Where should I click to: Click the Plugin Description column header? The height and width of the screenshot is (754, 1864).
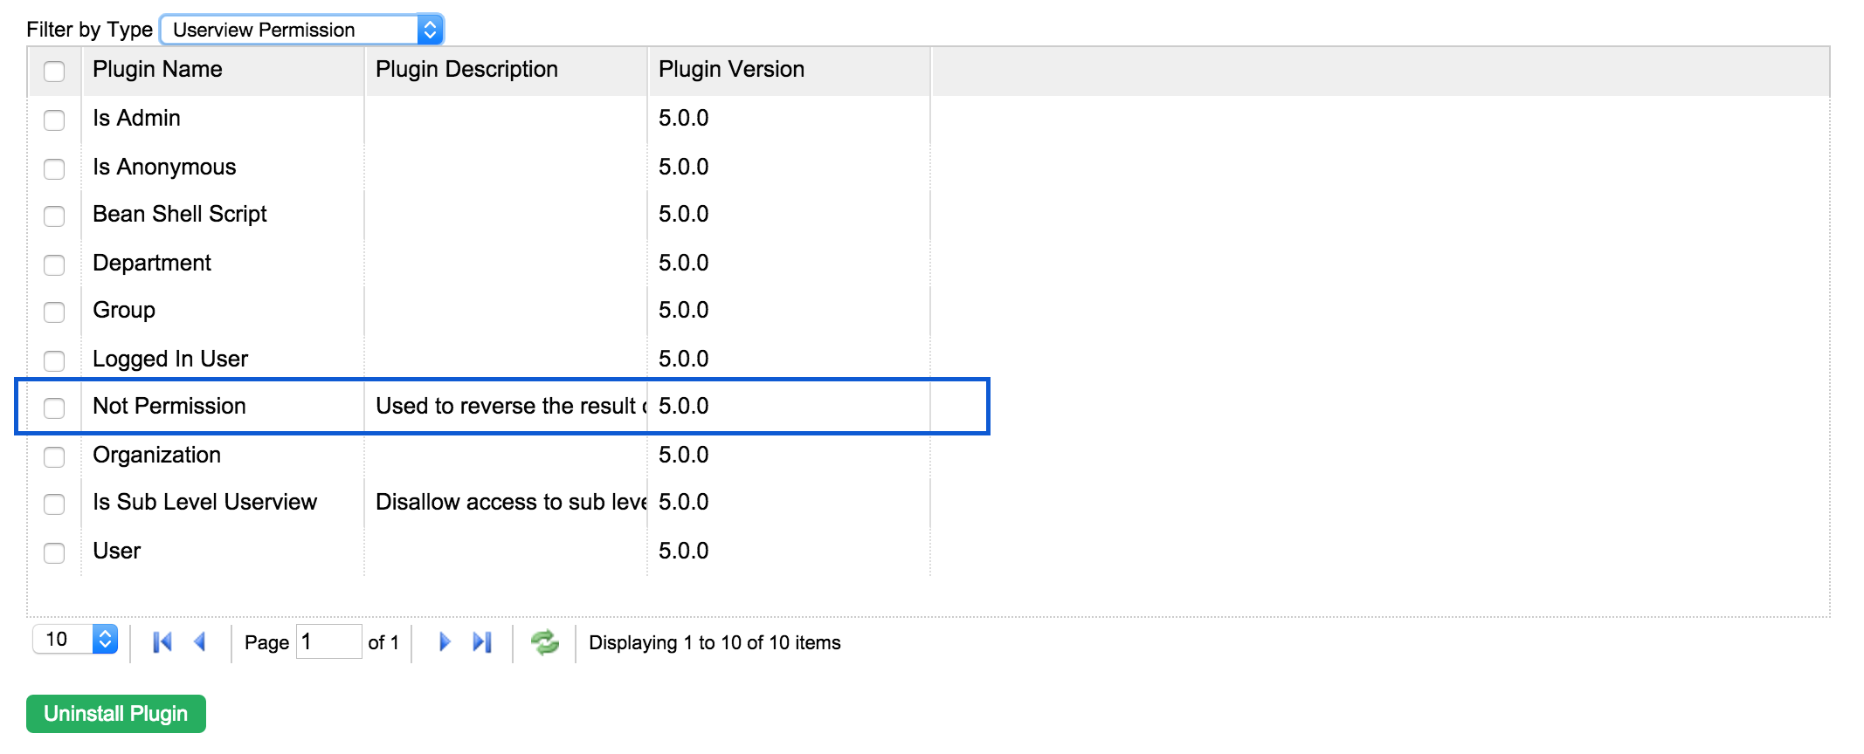click(x=466, y=70)
